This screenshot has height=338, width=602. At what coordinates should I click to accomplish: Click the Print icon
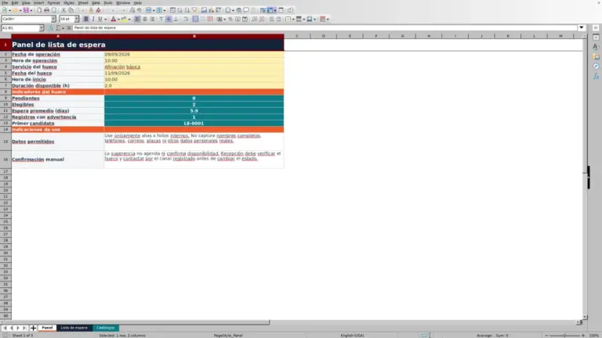46,10
